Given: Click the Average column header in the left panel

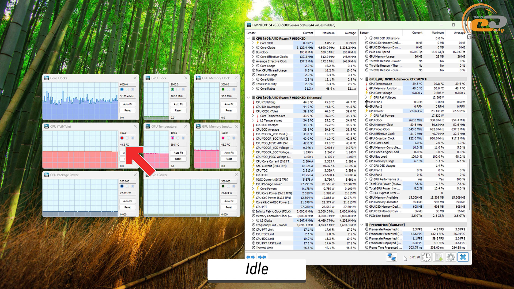Looking at the screenshot, I should tap(350, 33).
